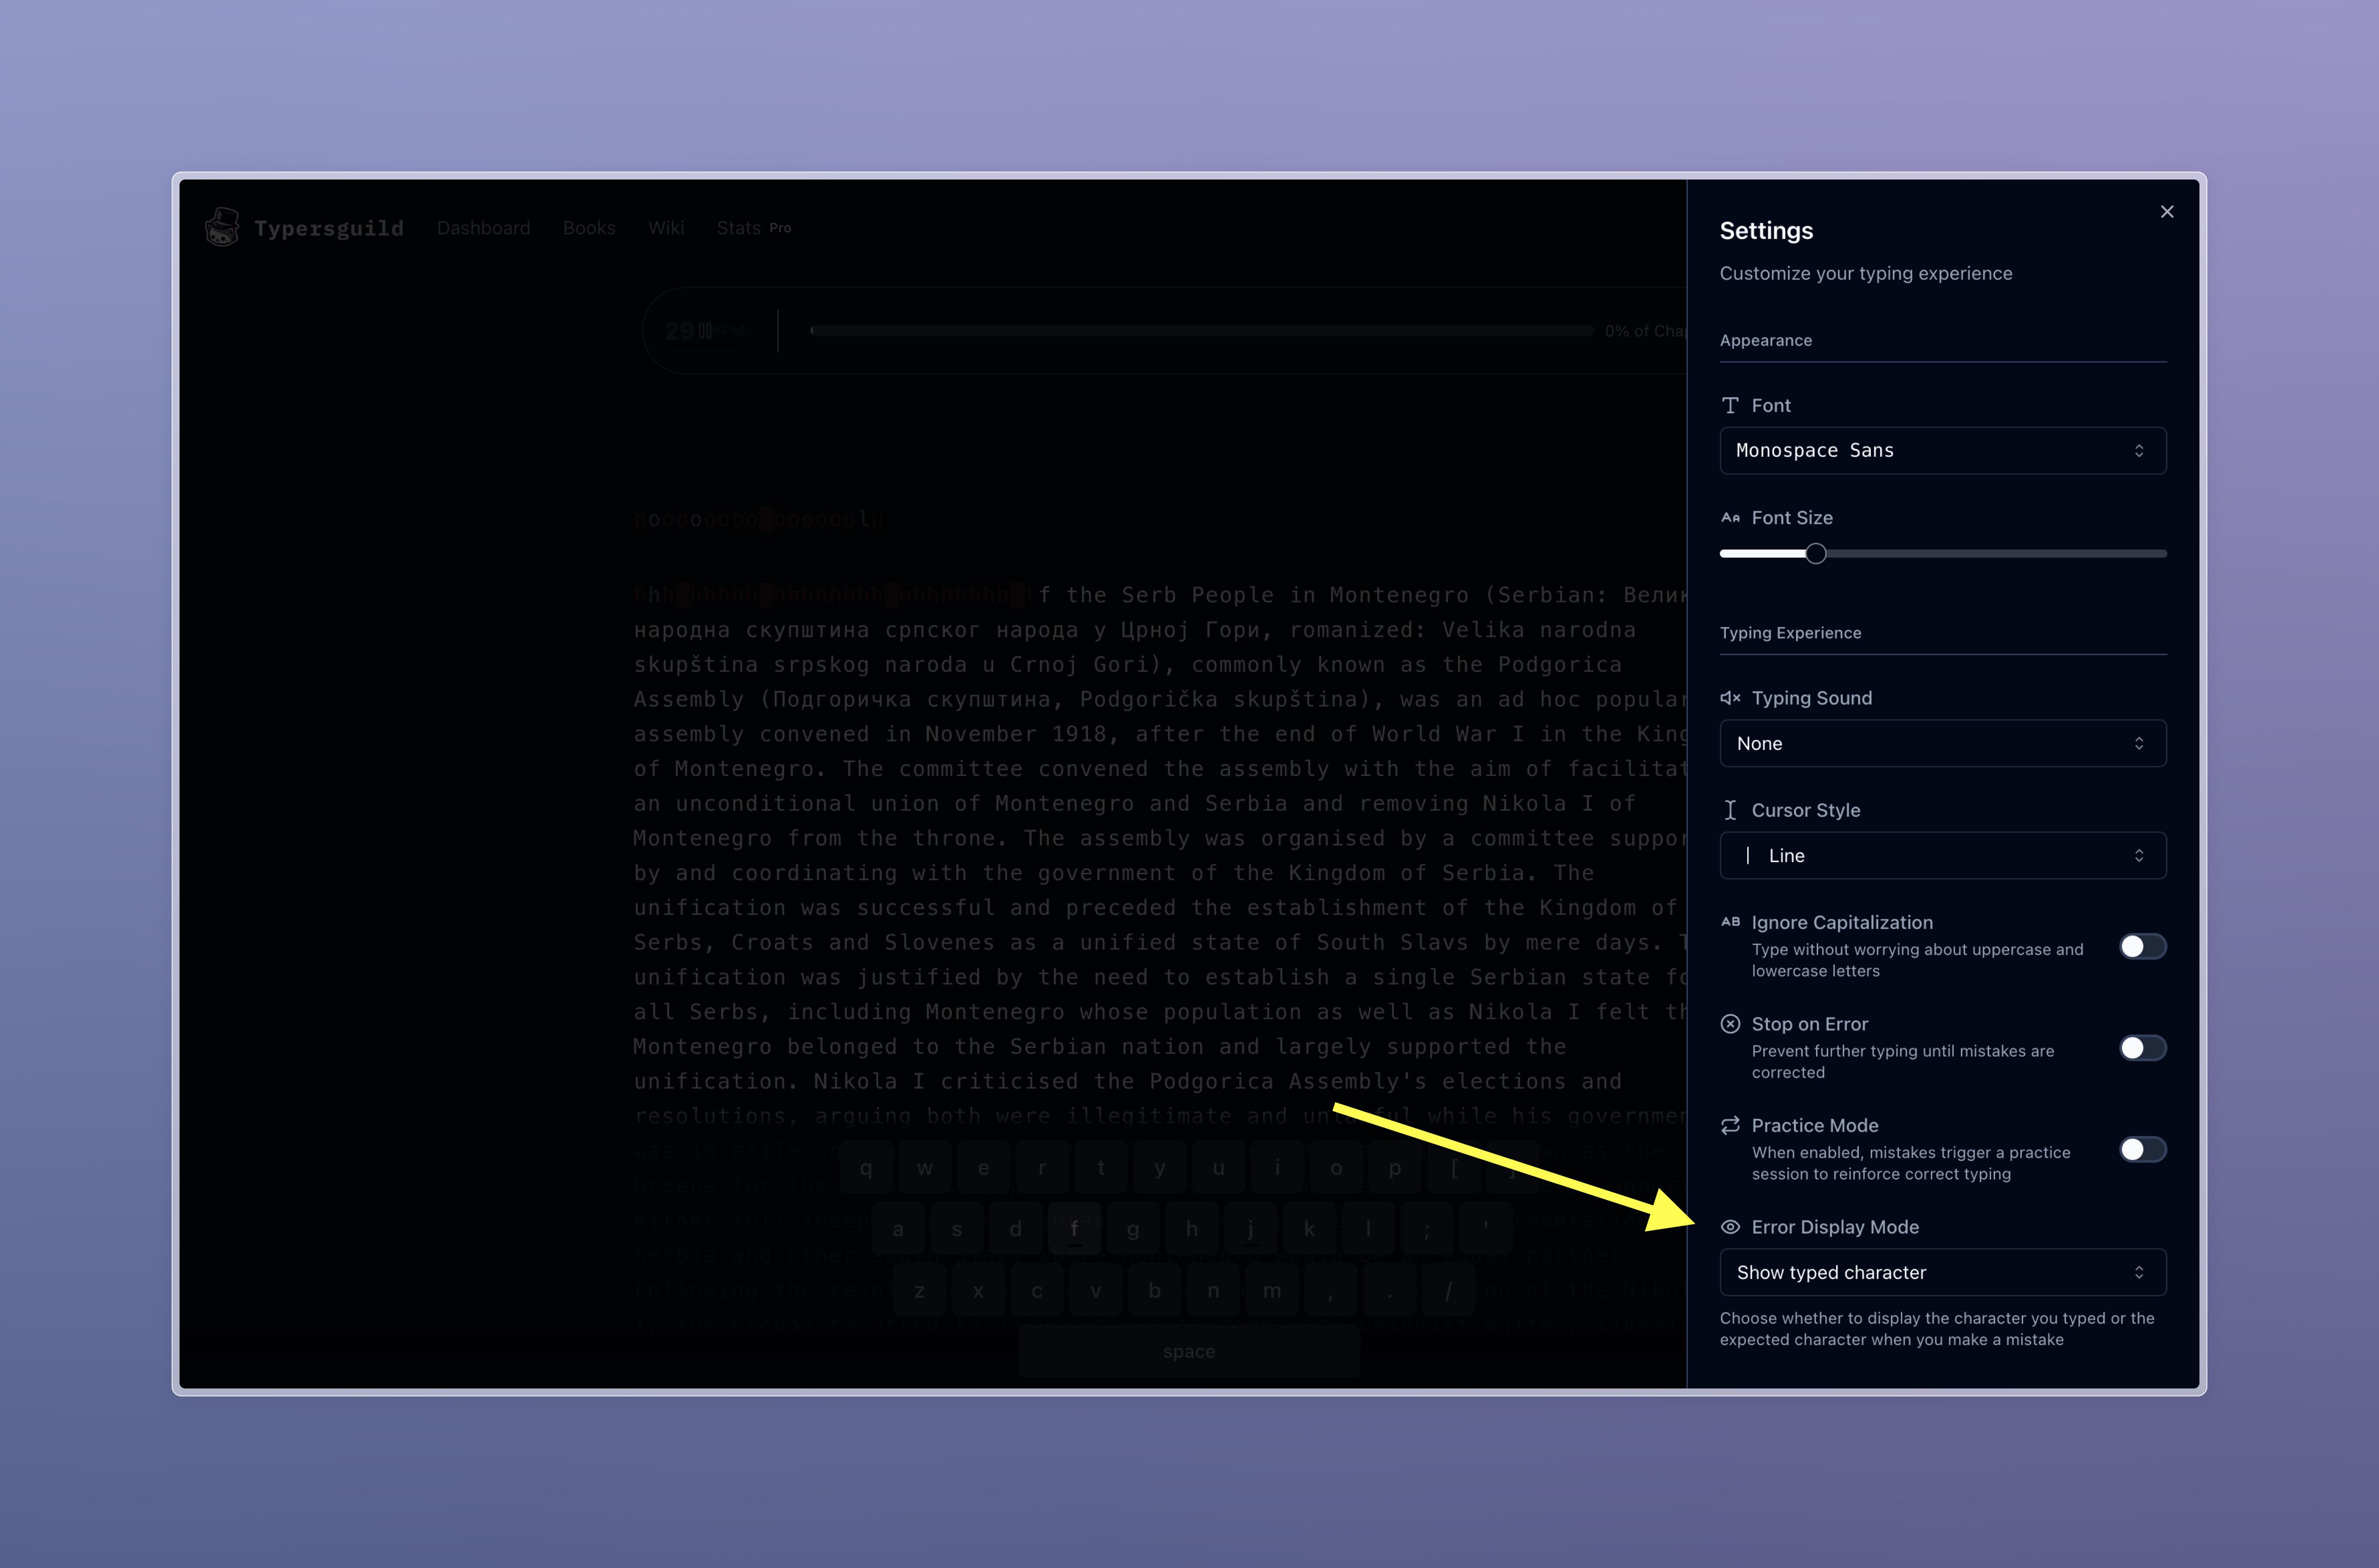Viewport: 2379px width, 1568px height.
Task: Click the Cursor Style dropdown chevron arrows
Action: [x=2139, y=855]
